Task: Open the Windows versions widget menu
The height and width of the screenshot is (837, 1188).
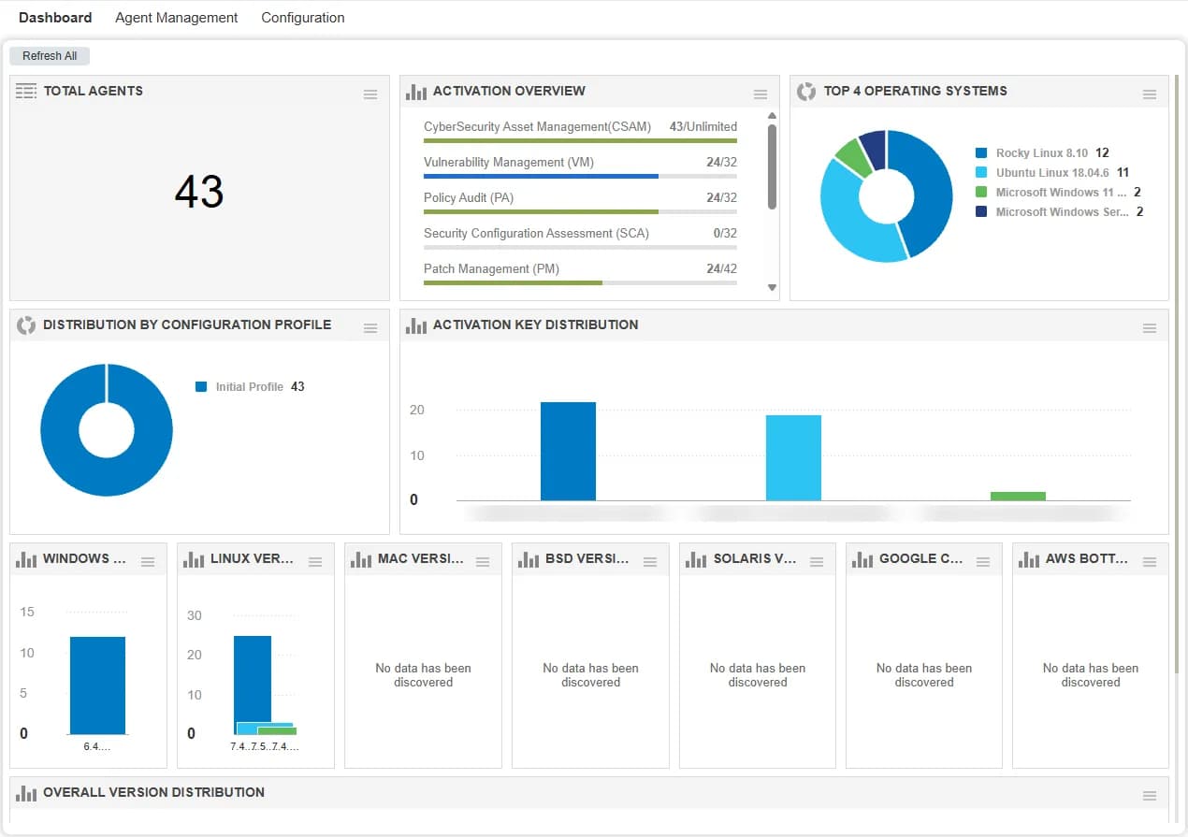Action: [x=148, y=562]
